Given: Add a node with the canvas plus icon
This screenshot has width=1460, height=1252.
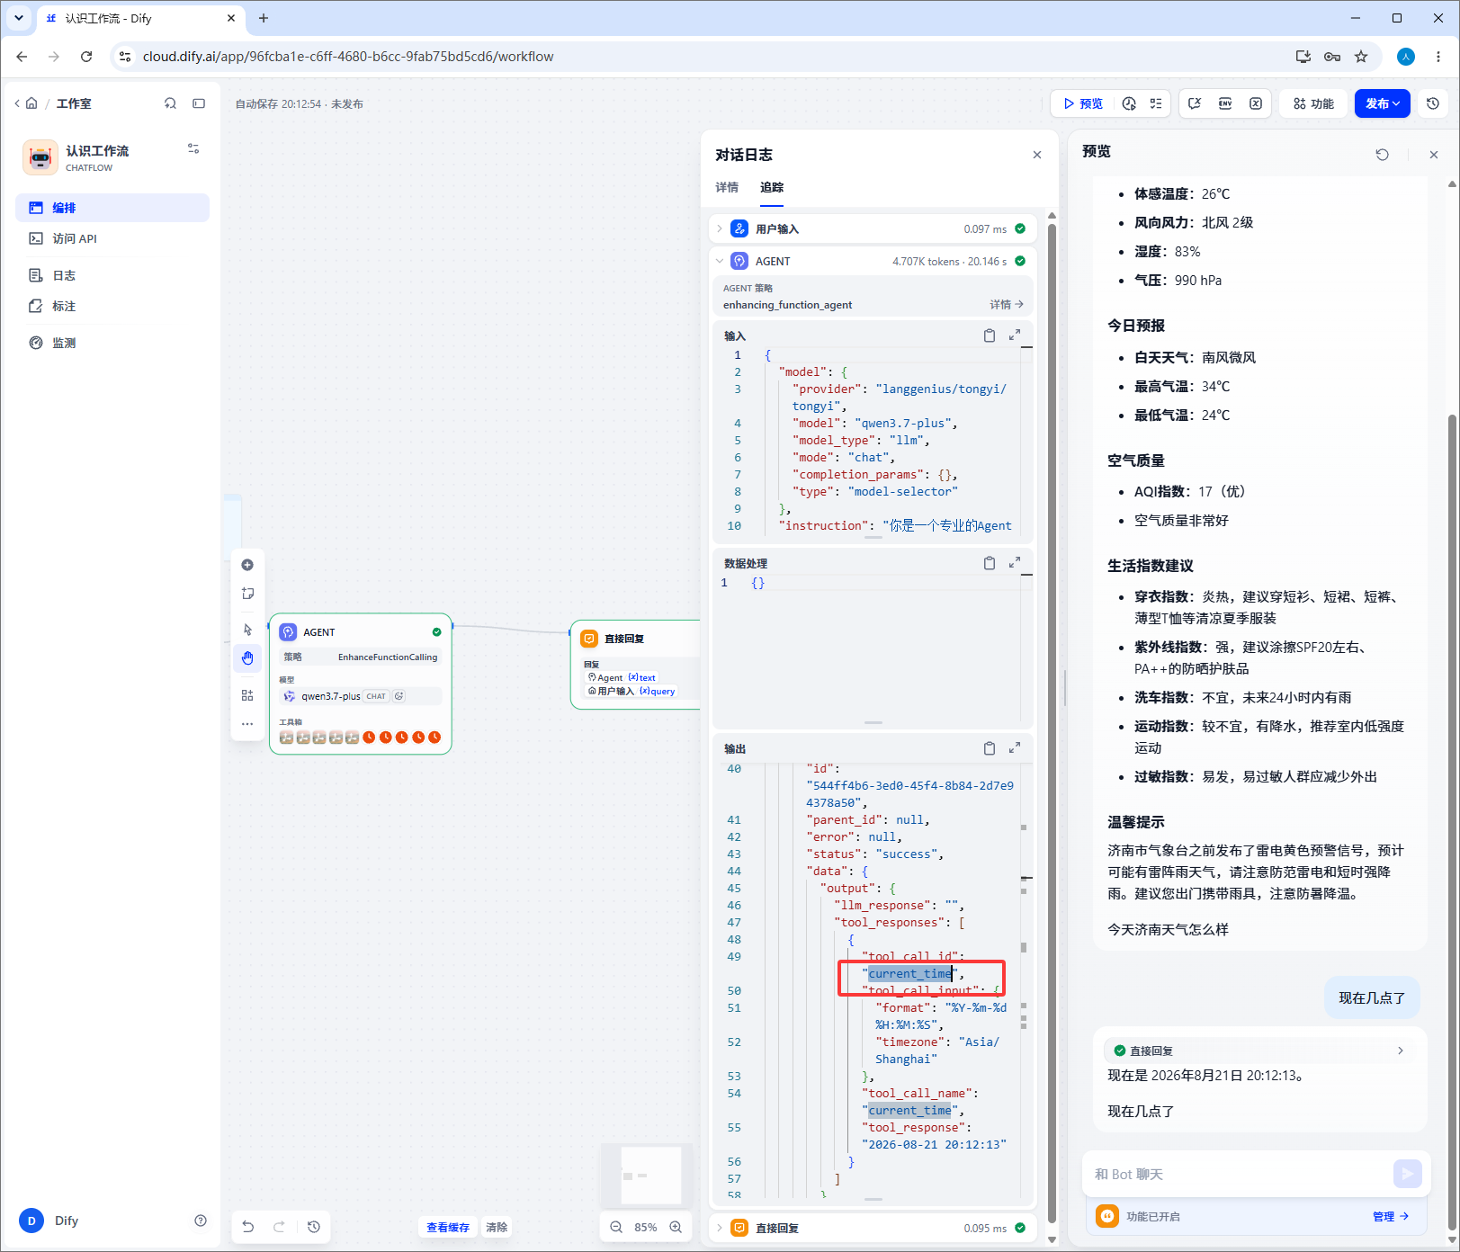Looking at the screenshot, I should point(247,565).
